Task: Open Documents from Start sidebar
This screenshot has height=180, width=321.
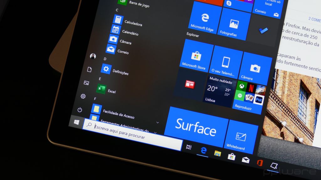Action: coord(89,70)
